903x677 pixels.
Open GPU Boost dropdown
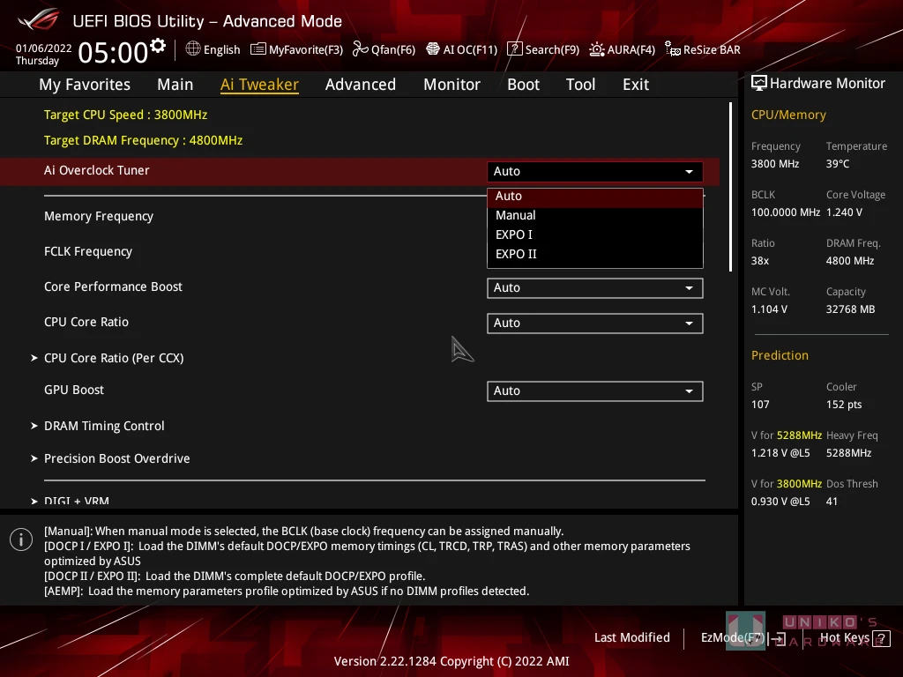595,391
